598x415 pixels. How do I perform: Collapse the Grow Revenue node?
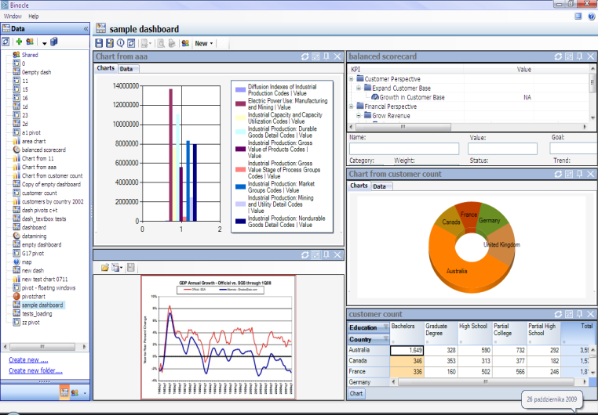click(359, 115)
